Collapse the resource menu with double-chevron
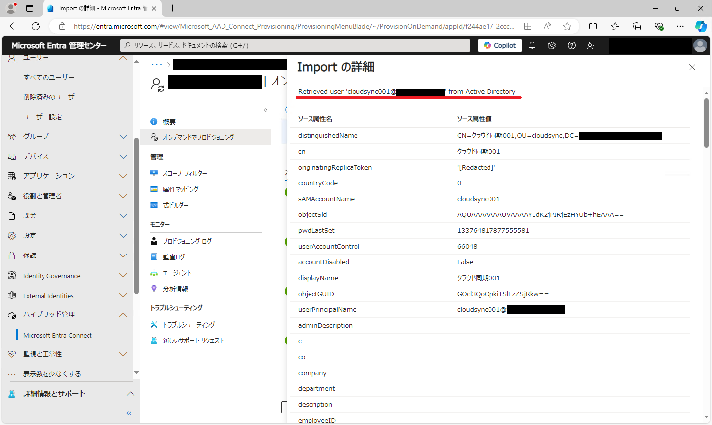 pos(266,110)
